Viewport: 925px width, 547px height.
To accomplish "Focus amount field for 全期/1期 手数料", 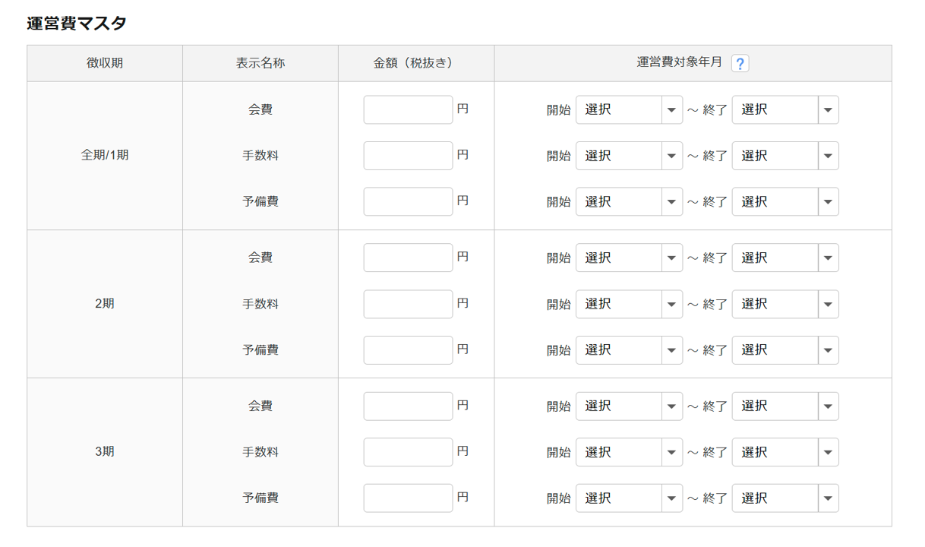I will pos(408,156).
